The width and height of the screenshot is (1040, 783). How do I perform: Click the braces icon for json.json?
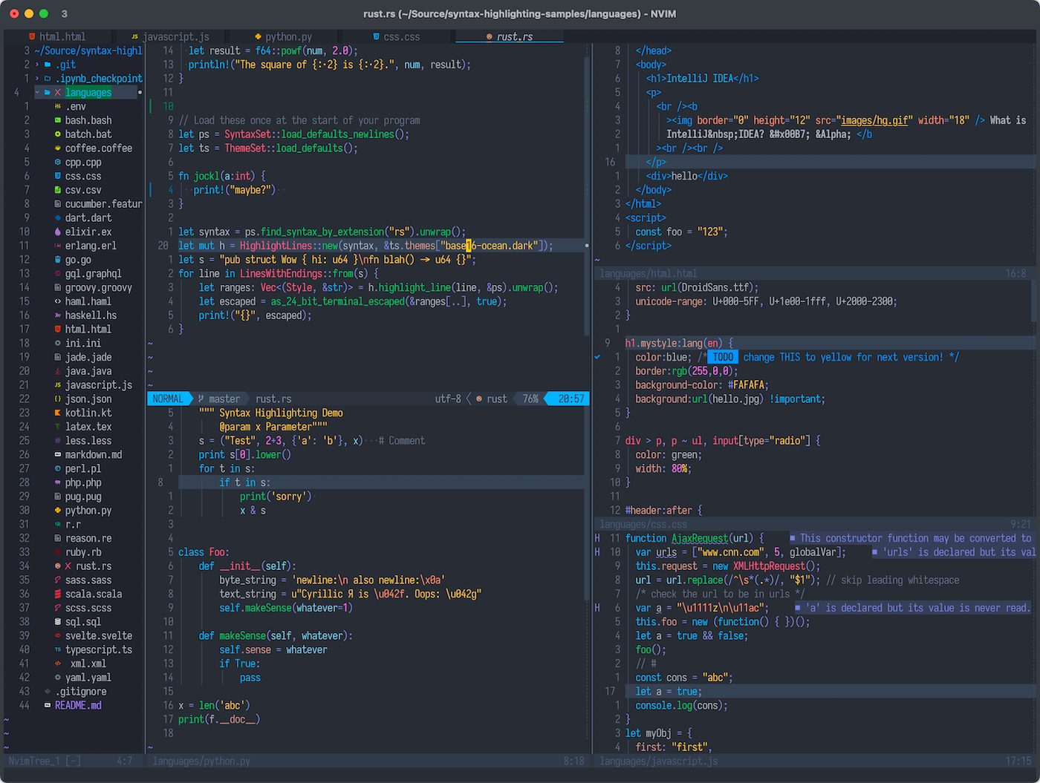[x=58, y=399]
